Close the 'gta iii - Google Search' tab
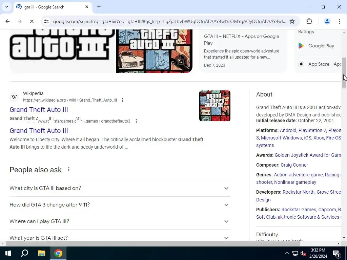This screenshot has height=260, width=347. click(x=87, y=7)
